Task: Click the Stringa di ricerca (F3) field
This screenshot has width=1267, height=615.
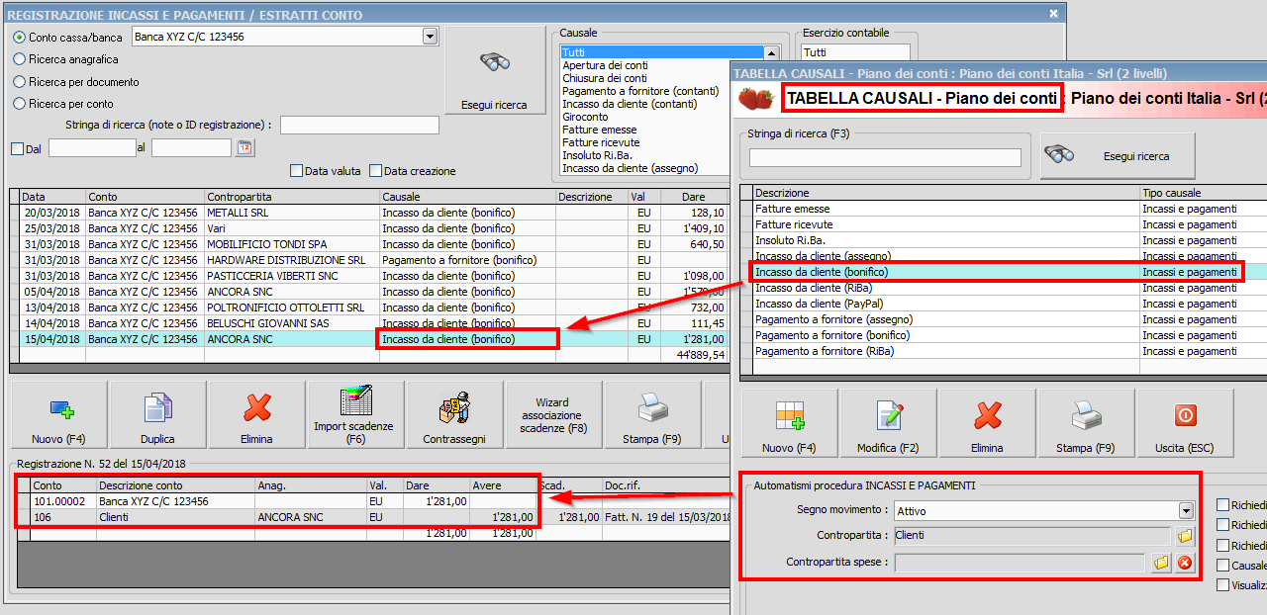Action: pyautogui.click(x=884, y=158)
